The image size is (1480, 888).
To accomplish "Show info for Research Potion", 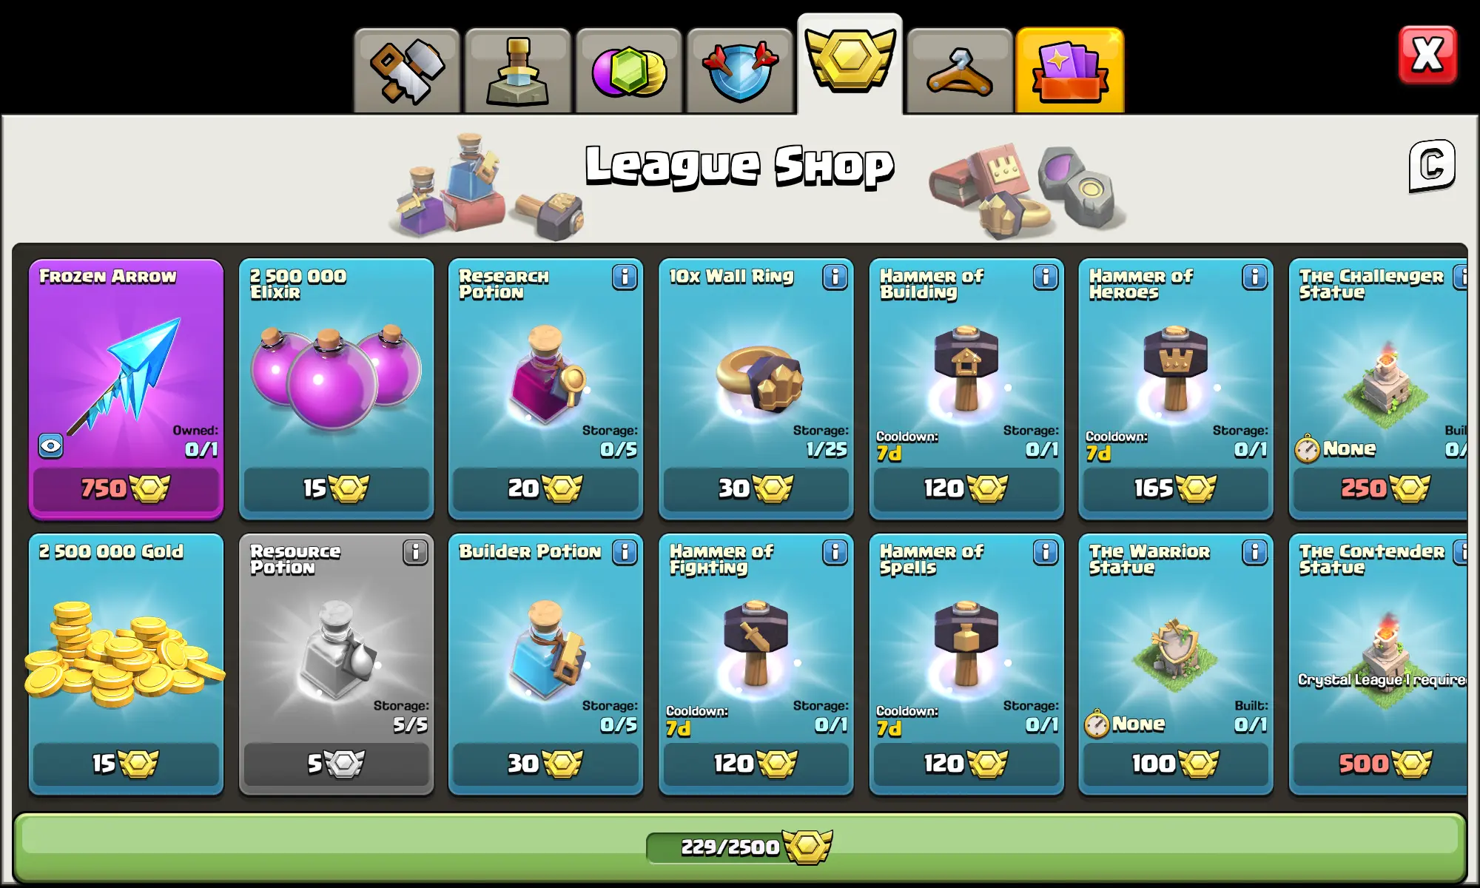I will (625, 277).
